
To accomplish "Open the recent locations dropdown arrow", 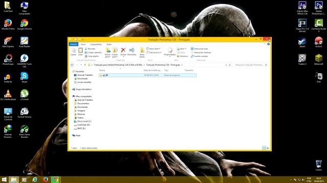I will pos(81,65).
